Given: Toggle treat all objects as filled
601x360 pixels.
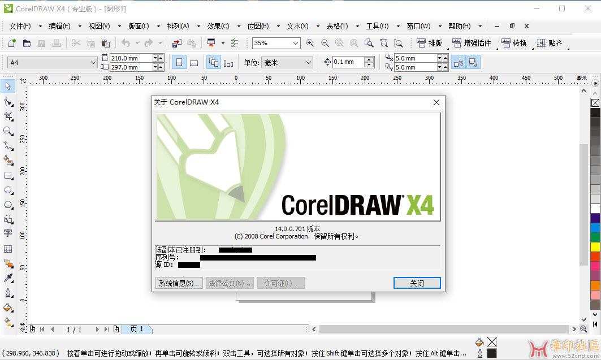Looking at the screenshot, I should [x=459, y=62].
